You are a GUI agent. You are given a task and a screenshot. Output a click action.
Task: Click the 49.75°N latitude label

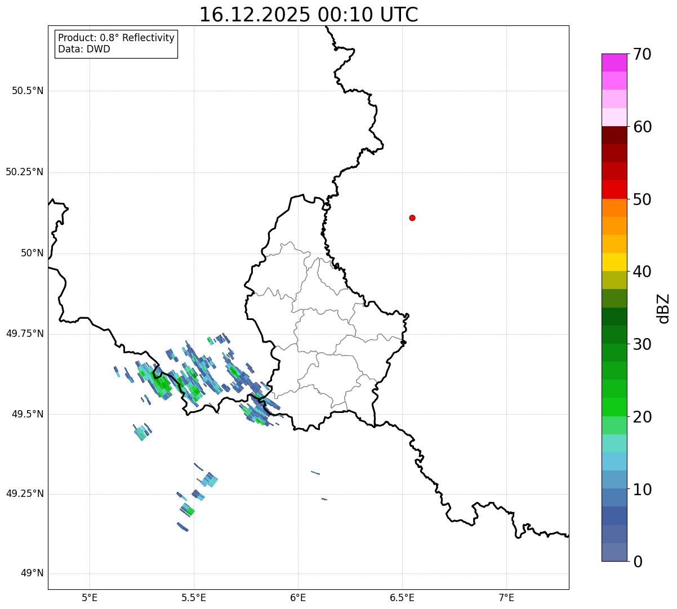(25, 334)
